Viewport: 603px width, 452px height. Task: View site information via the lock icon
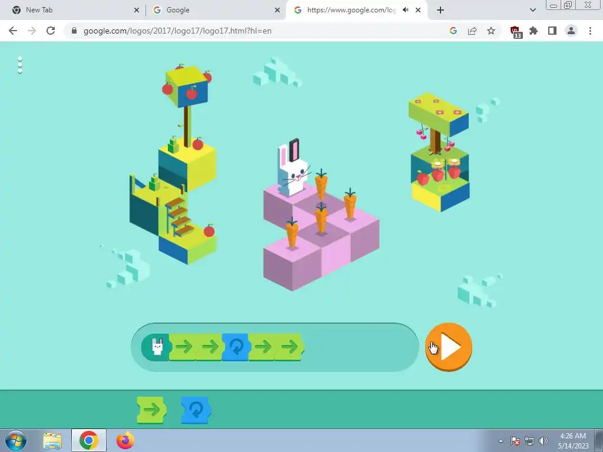click(74, 31)
